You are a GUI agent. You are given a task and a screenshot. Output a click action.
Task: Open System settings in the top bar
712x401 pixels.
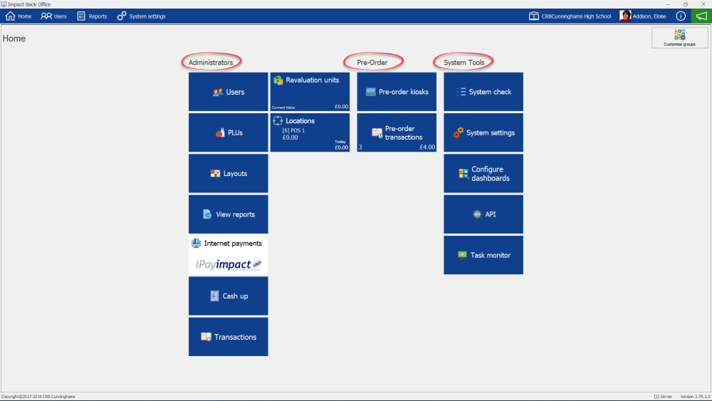(x=141, y=16)
